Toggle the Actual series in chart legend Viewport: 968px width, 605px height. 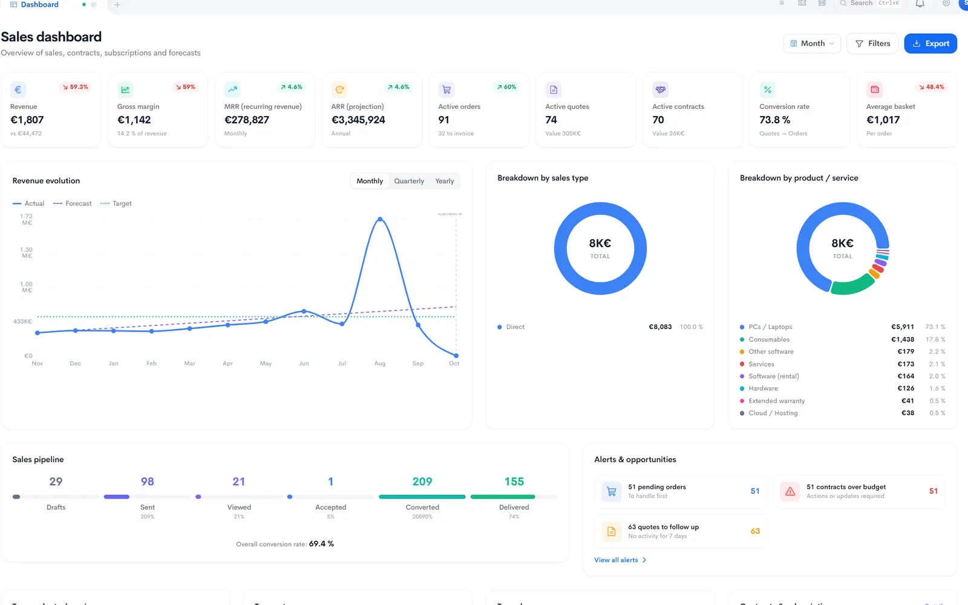[x=28, y=204]
